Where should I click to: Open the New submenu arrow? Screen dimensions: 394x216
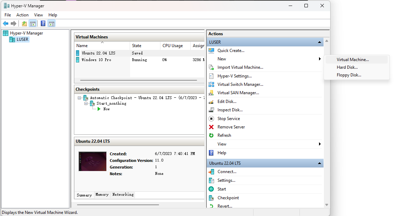point(320,59)
